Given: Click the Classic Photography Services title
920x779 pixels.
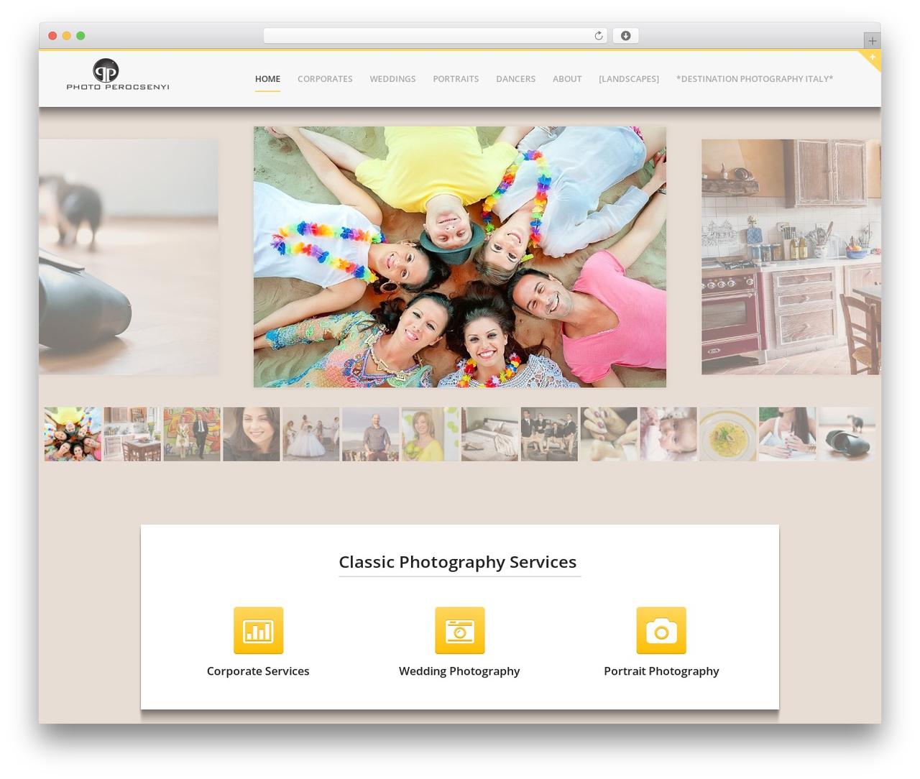Looking at the screenshot, I should click(458, 562).
